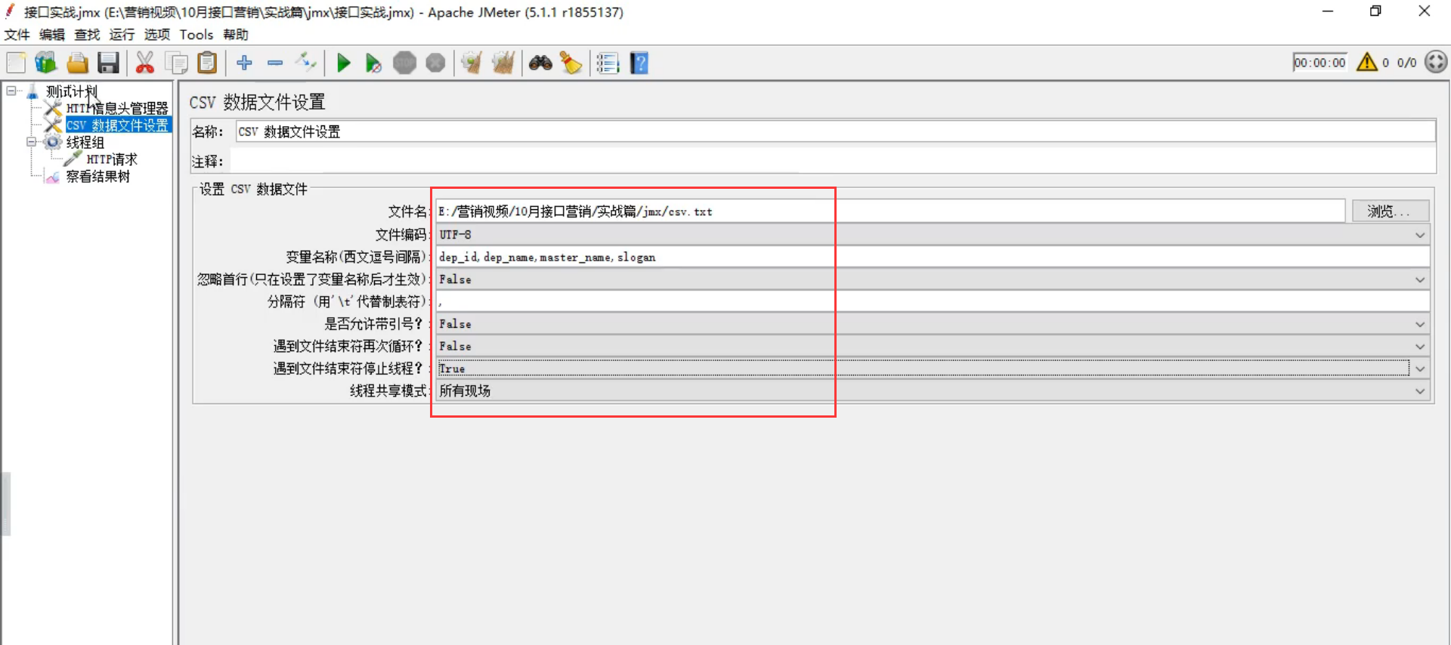Click the Reset Search icon
1451x645 pixels.
click(x=571, y=63)
